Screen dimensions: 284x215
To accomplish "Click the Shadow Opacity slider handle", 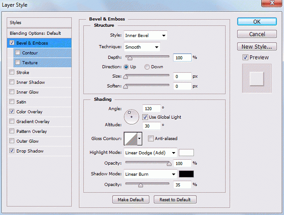I will (140, 185).
